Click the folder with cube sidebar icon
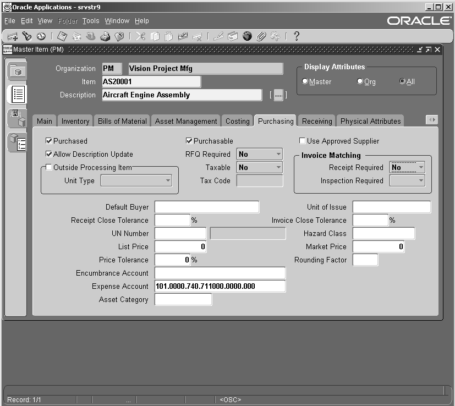455x406 pixels. pyautogui.click(x=17, y=70)
